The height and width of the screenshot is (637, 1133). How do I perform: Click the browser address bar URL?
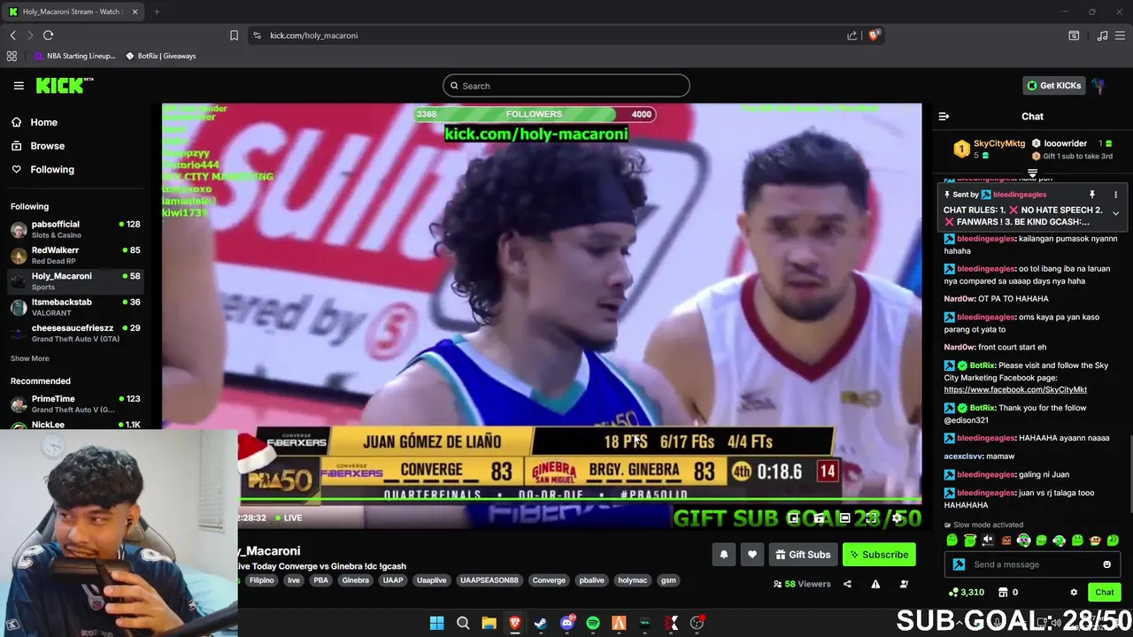pos(313,35)
